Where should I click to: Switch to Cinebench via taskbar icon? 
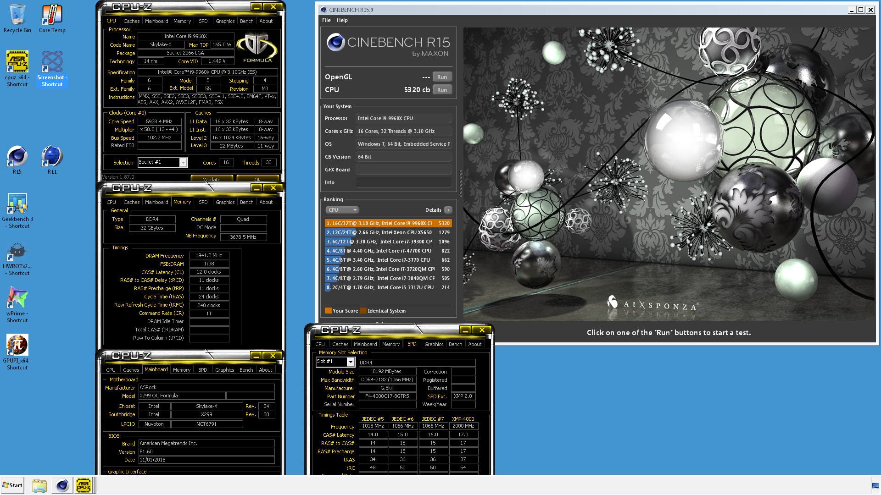62,485
